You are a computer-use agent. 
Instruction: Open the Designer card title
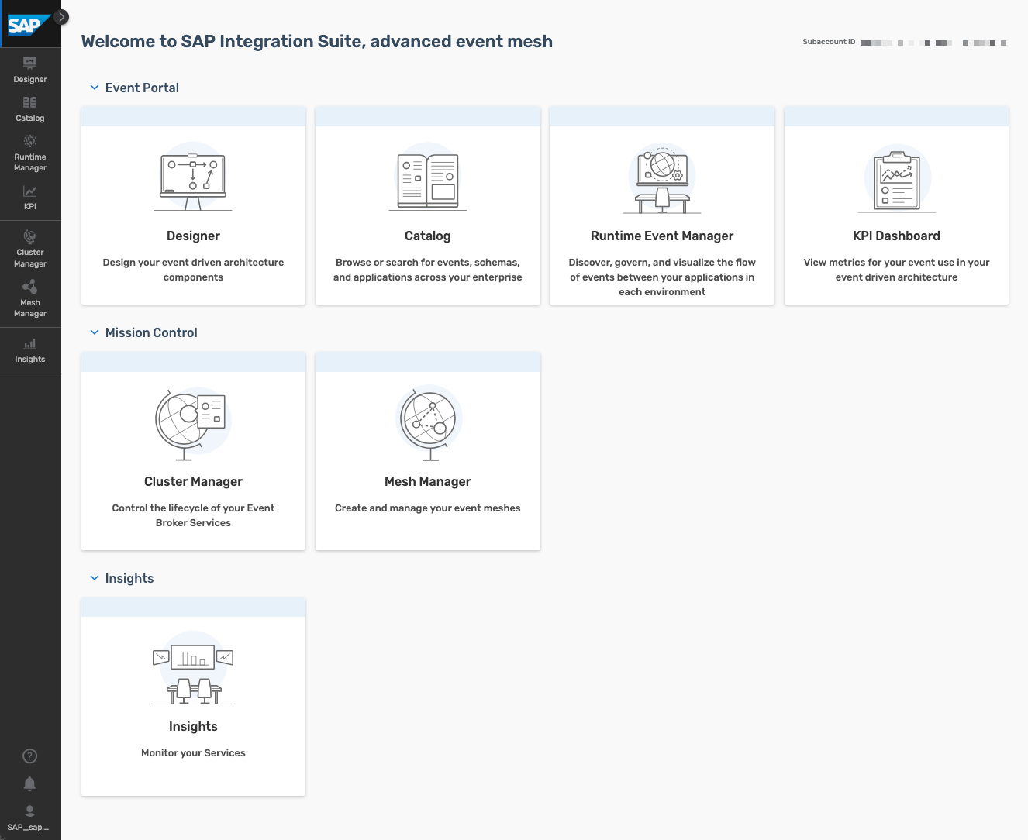coord(193,236)
